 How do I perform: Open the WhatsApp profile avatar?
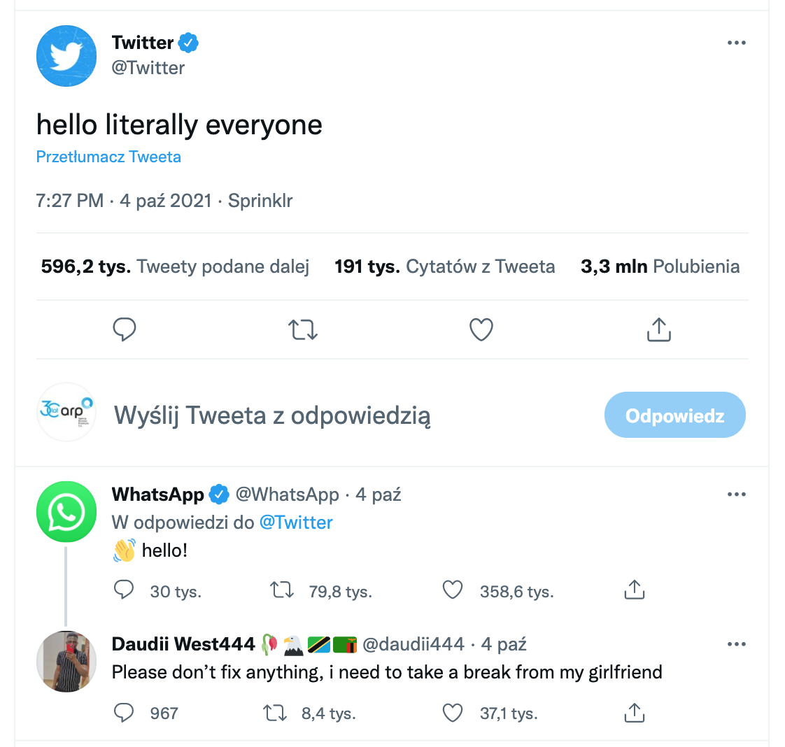click(x=66, y=512)
